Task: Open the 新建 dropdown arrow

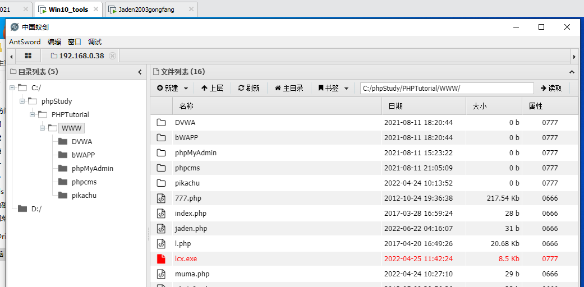Action: click(186, 89)
